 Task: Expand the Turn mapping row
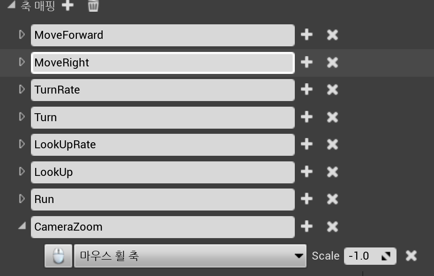click(x=22, y=117)
